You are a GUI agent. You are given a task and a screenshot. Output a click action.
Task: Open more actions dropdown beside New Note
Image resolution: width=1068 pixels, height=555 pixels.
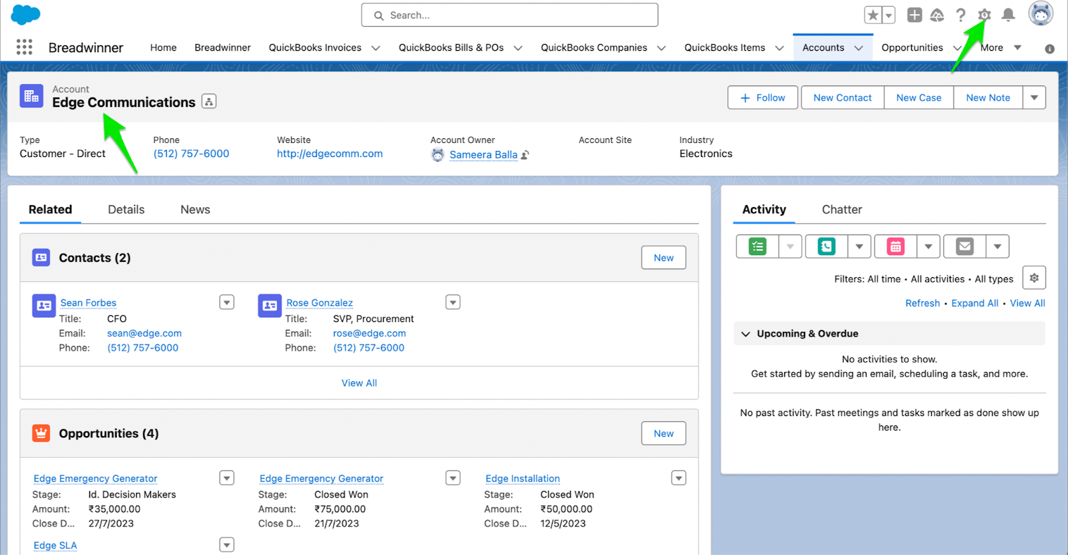tap(1034, 98)
